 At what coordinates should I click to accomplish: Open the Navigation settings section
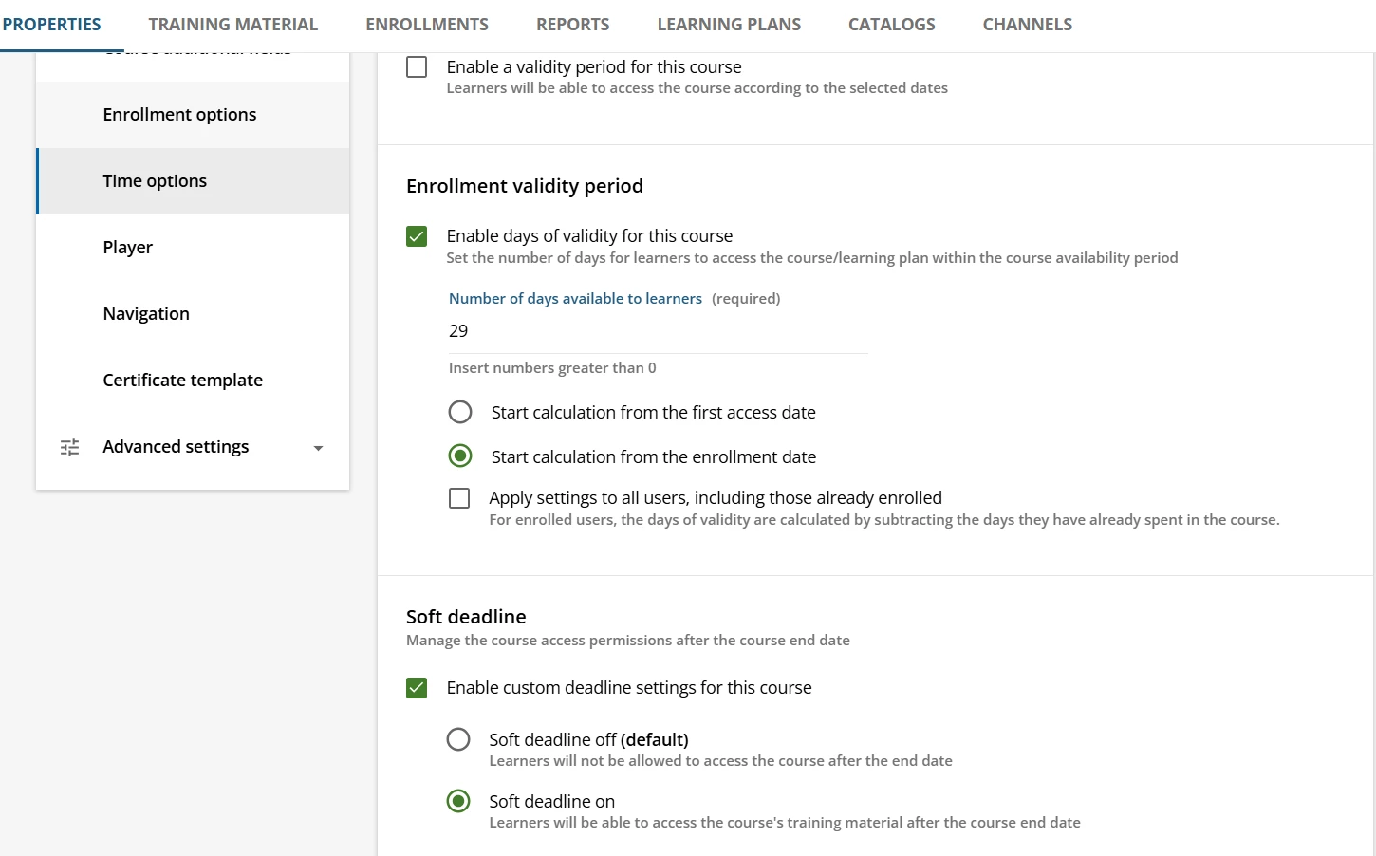(x=146, y=314)
